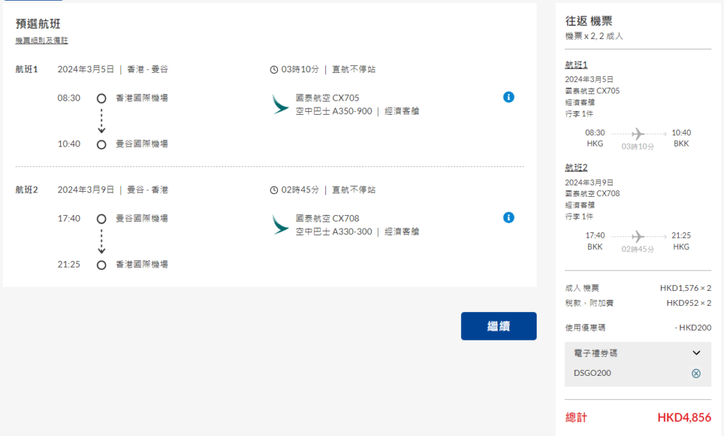Open 航班1 link in fare summary
Image resolution: width=724 pixels, height=436 pixels.
click(x=576, y=65)
